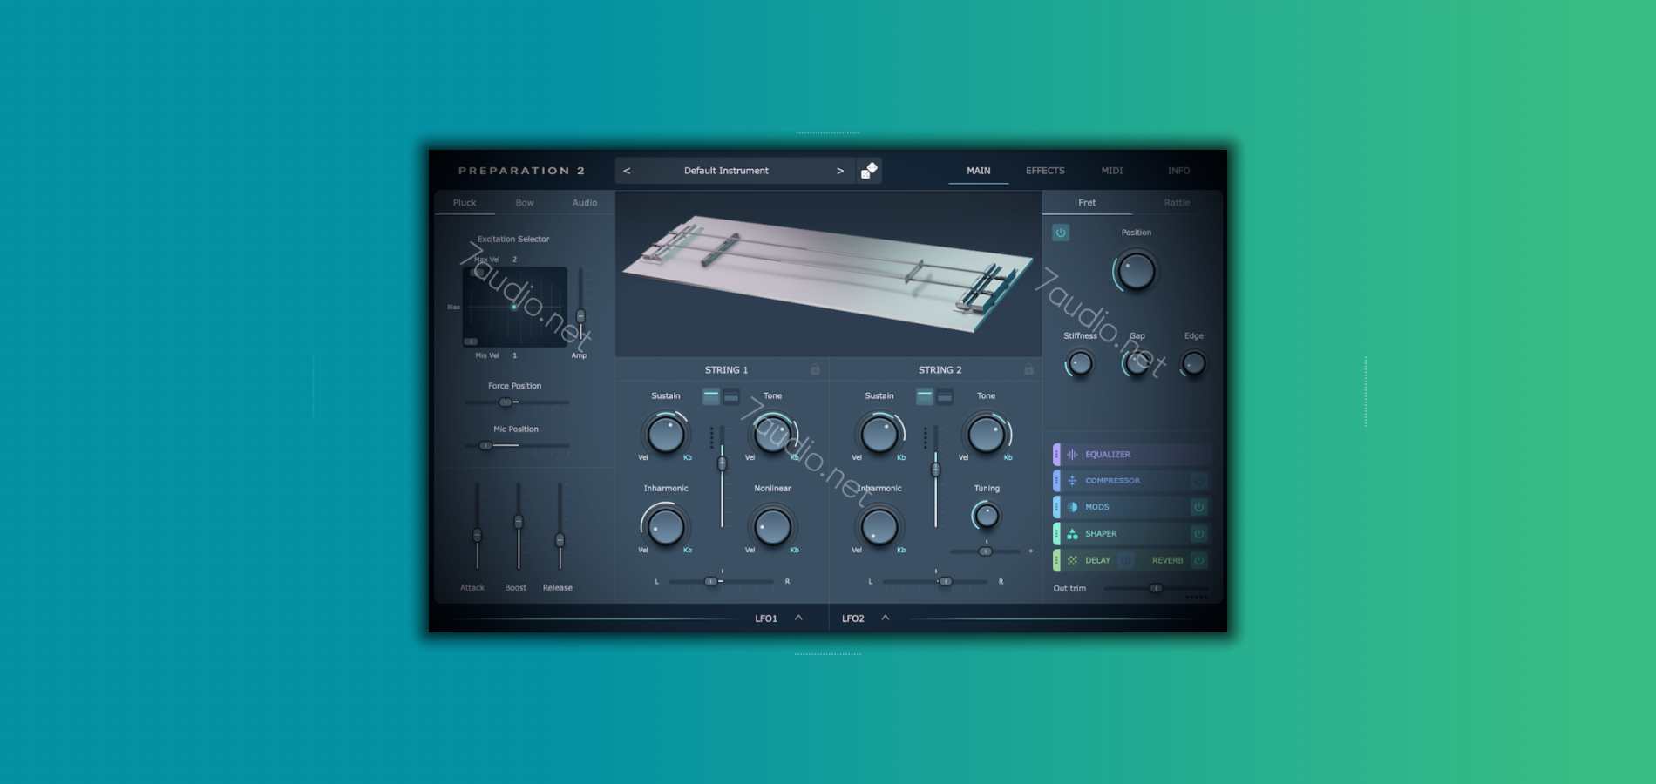Screen dimensions: 1656x784
Task: Click the Excitation Selector XY pad
Action: pyautogui.click(x=514, y=307)
